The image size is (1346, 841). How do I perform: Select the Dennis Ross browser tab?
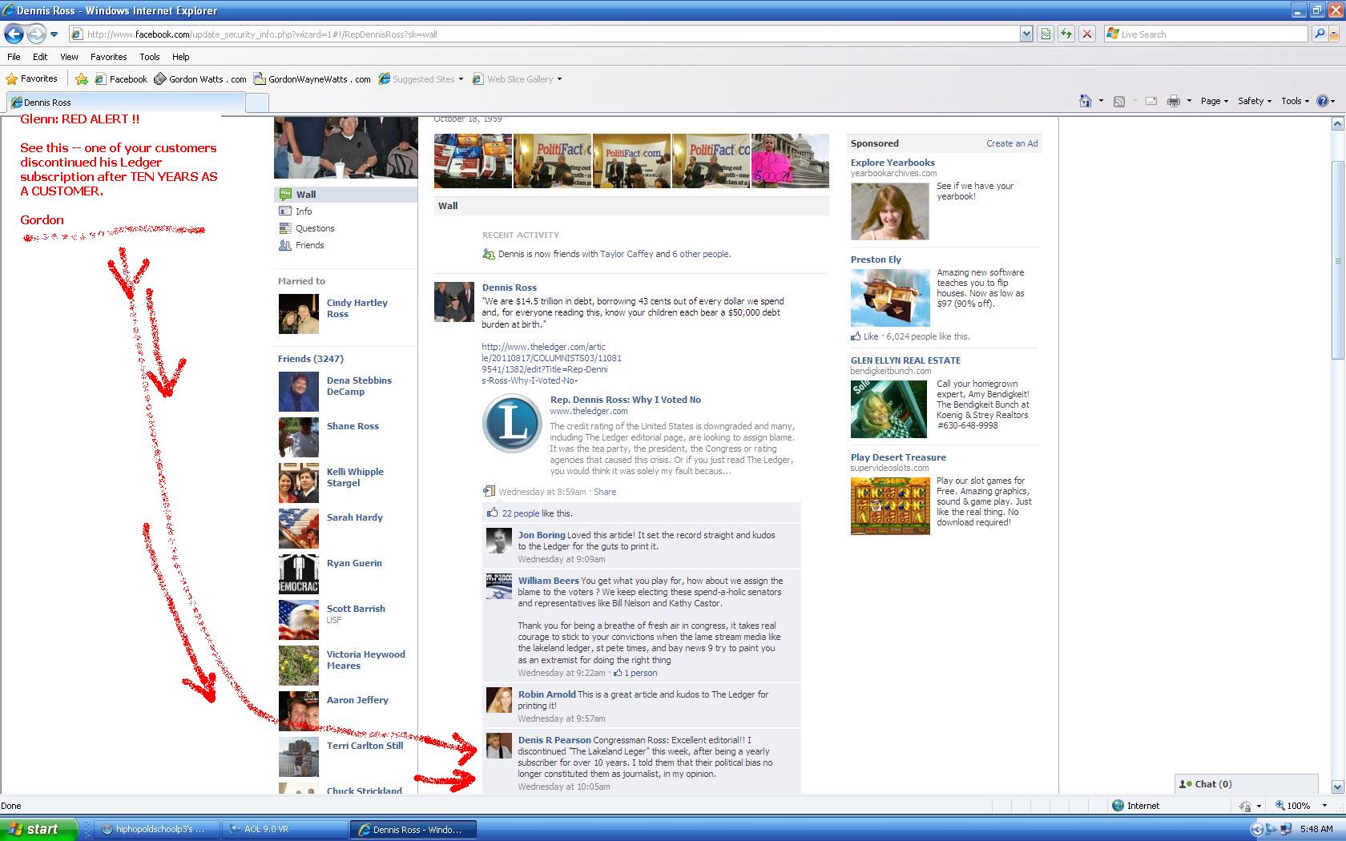tap(124, 103)
